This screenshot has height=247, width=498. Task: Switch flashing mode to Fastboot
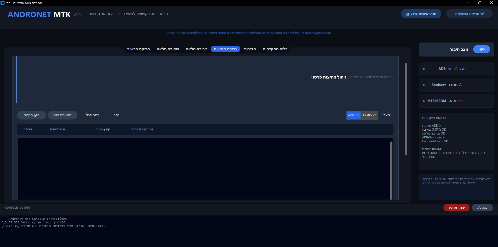pos(370,115)
